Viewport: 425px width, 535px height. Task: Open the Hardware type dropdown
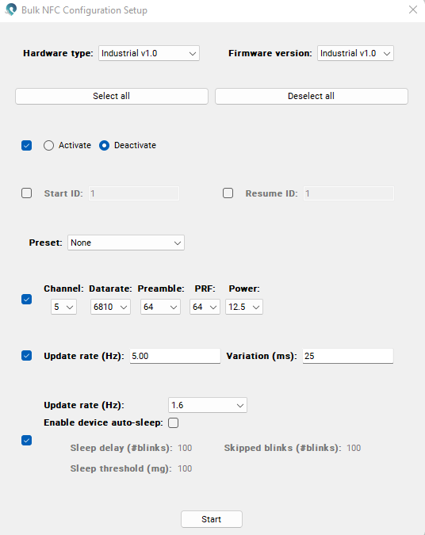pyautogui.click(x=149, y=53)
